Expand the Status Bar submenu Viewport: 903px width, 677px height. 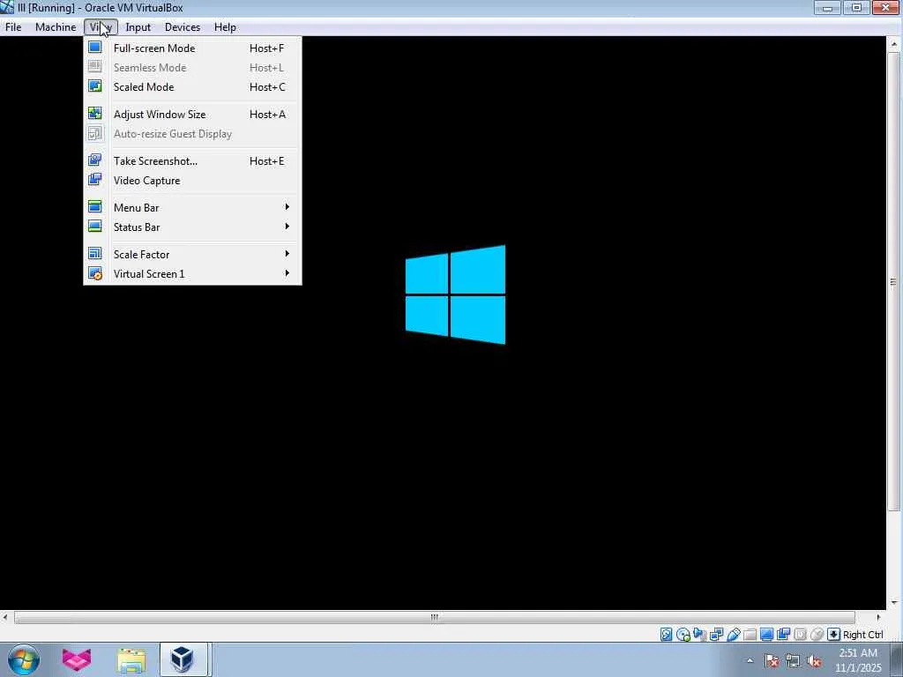(192, 227)
